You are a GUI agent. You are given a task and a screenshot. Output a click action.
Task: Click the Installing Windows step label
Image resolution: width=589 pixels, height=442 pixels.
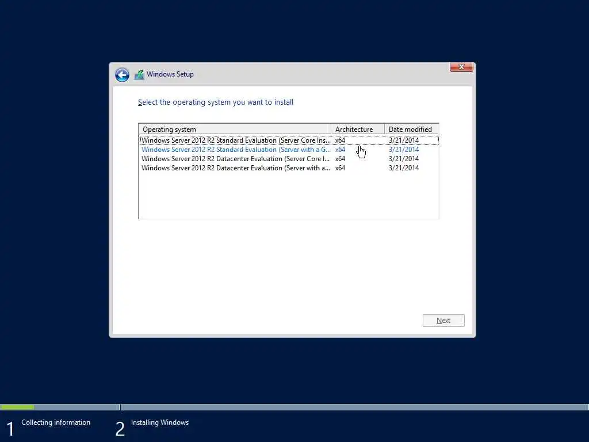pyautogui.click(x=160, y=422)
